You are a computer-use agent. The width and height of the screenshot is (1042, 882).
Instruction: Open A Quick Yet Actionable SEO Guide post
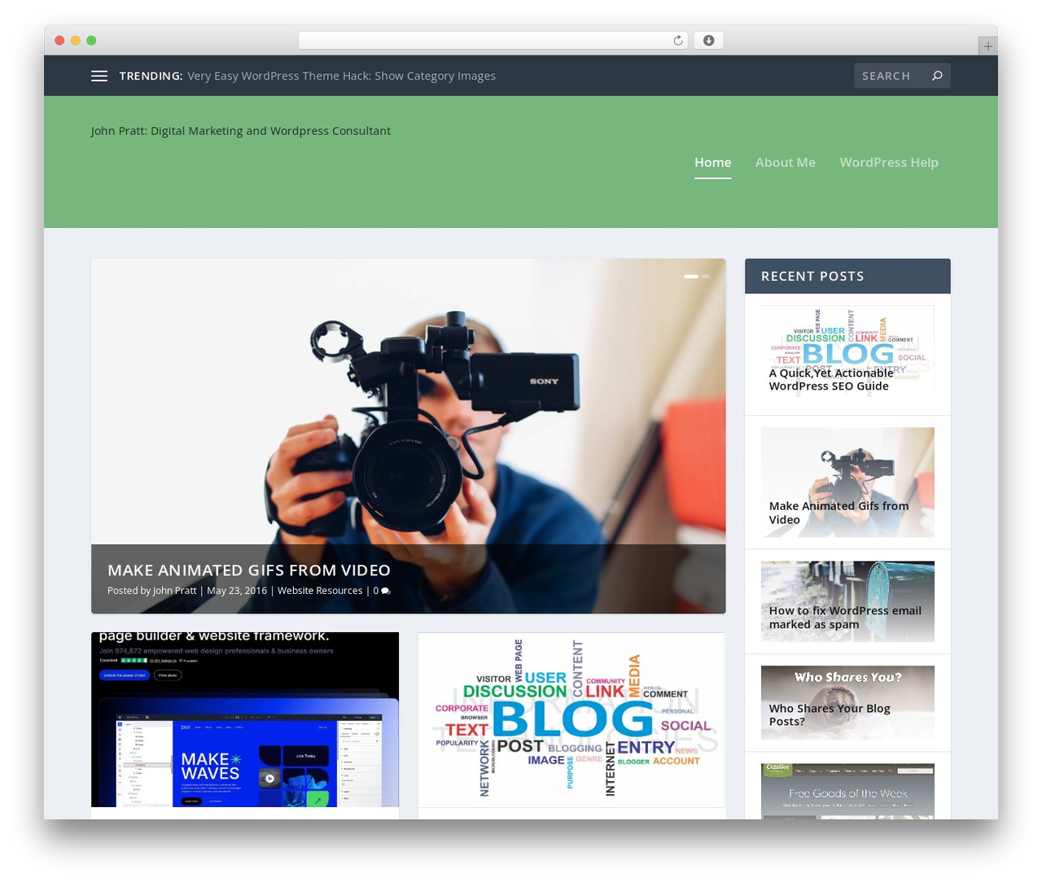pyautogui.click(x=847, y=353)
